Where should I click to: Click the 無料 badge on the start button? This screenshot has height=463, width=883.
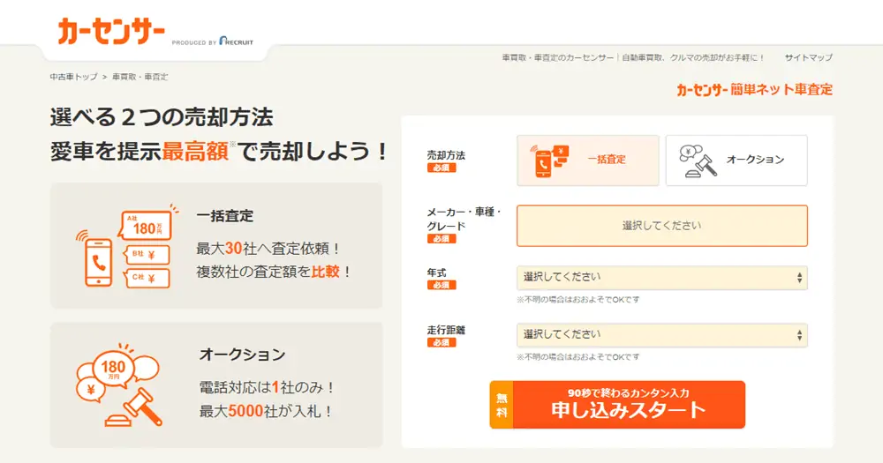(x=502, y=405)
